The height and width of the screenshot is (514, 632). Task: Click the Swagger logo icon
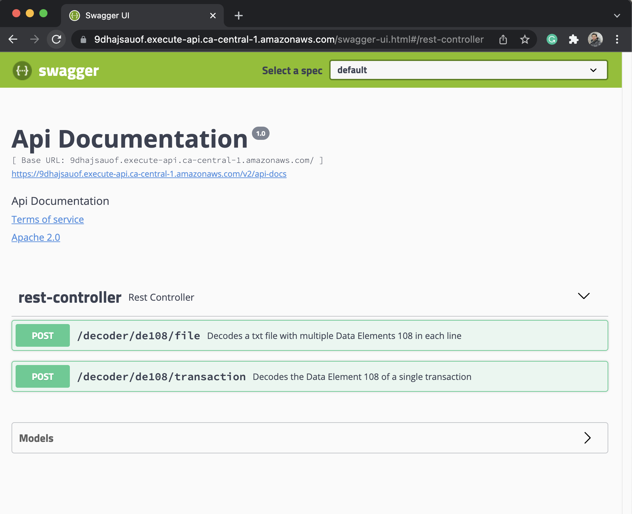pyautogui.click(x=22, y=70)
